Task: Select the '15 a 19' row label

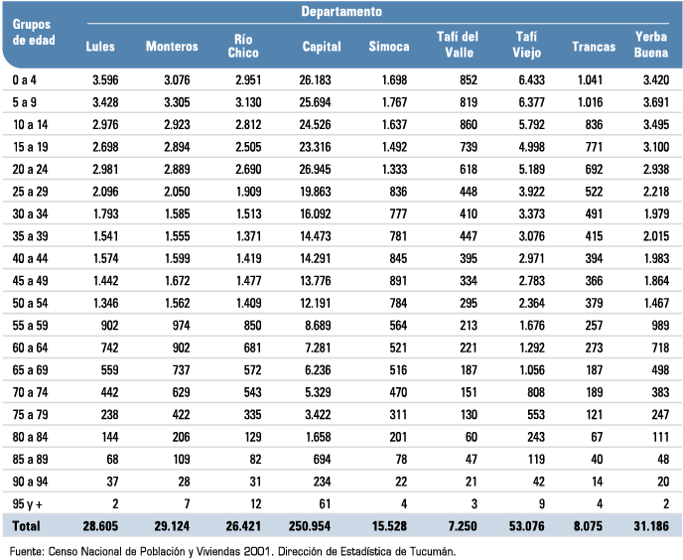Action: [30, 147]
